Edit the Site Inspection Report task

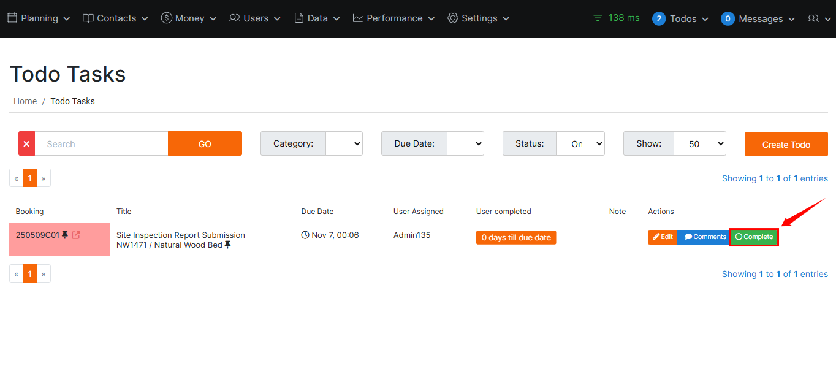(x=663, y=237)
